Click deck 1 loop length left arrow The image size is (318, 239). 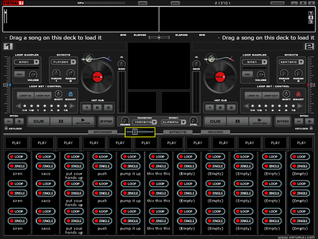18,106
